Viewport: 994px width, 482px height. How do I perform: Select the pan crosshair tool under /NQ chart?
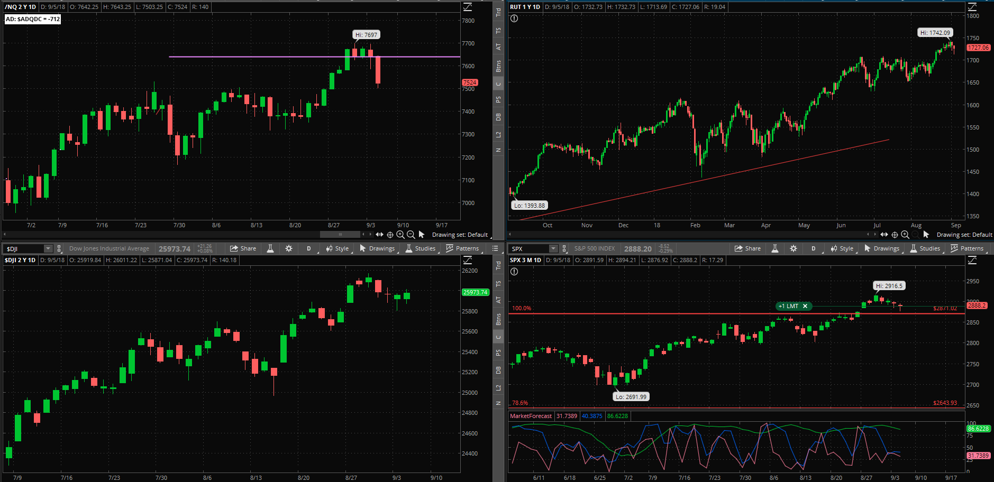390,235
